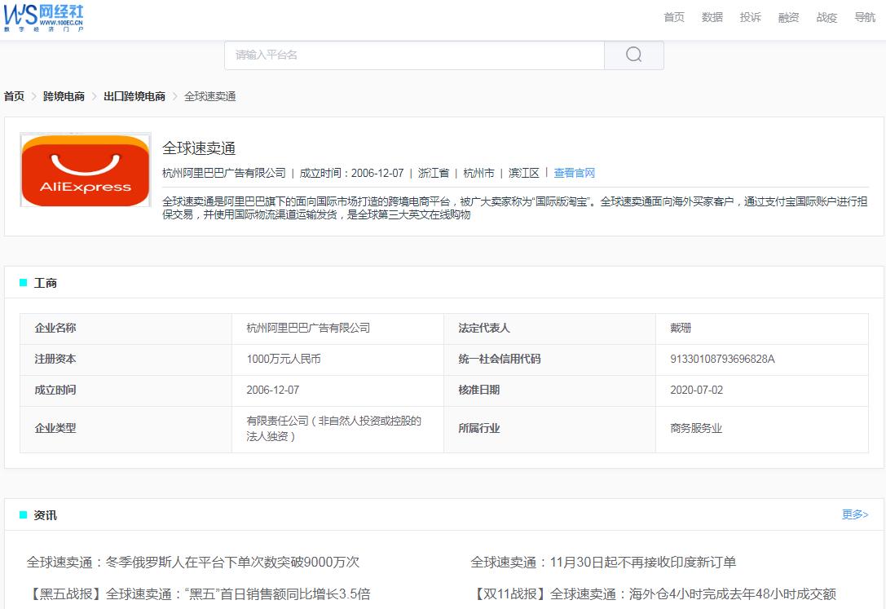Open the 首页 navigation item
Image resolution: width=886 pixels, height=609 pixels.
673,17
